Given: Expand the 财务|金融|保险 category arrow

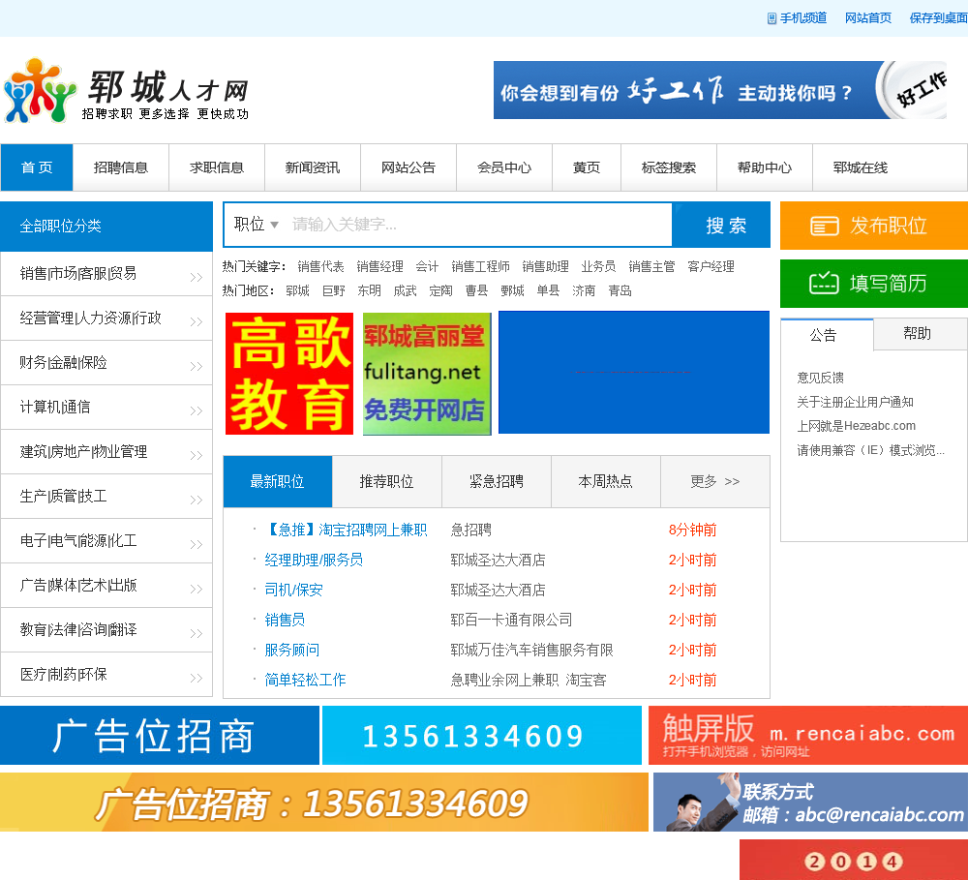Looking at the screenshot, I should (197, 366).
